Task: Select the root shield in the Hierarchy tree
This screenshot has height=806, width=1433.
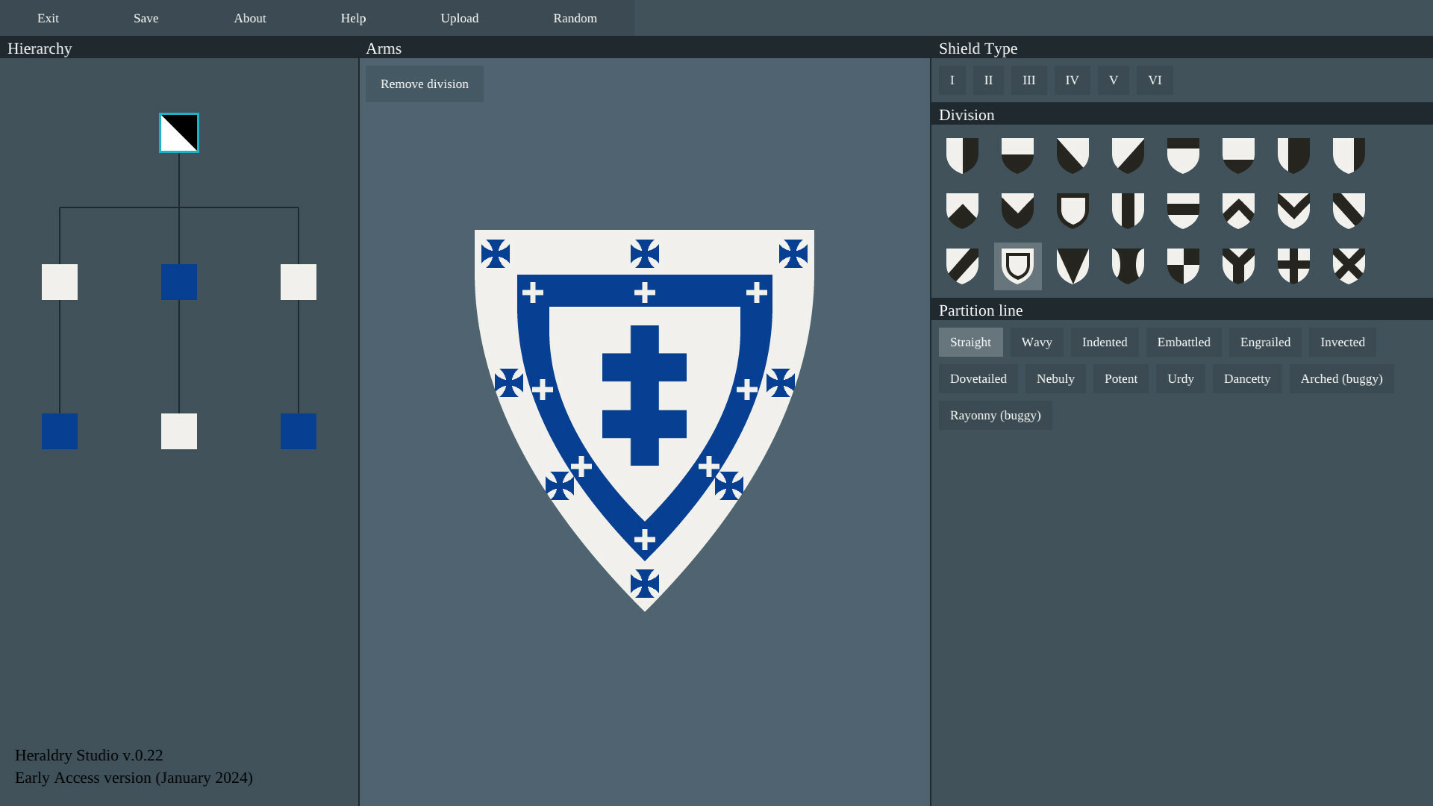Action: click(x=178, y=133)
